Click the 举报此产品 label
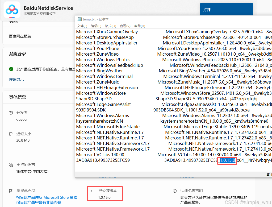Screen dimensions: 272x207 pyautogui.click(x=26, y=191)
